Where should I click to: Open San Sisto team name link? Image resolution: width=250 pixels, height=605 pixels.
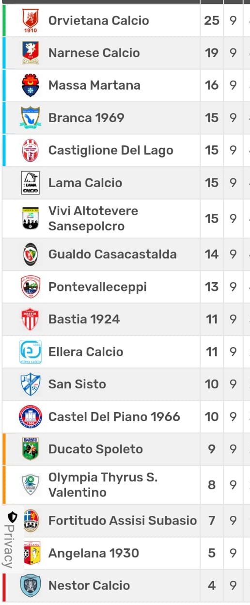[x=77, y=384]
